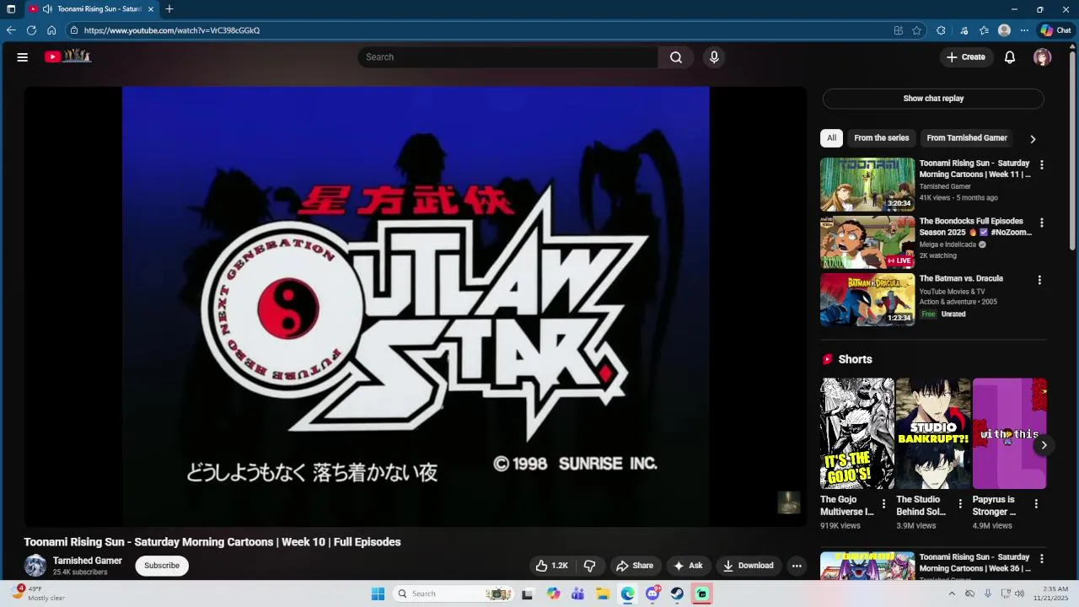1079x607 pixels.
Task: Subscribe to Tarnished Gamer
Action: 162,566
